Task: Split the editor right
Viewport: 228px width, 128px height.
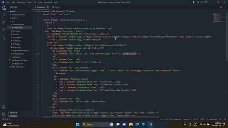Action: coord(221,7)
